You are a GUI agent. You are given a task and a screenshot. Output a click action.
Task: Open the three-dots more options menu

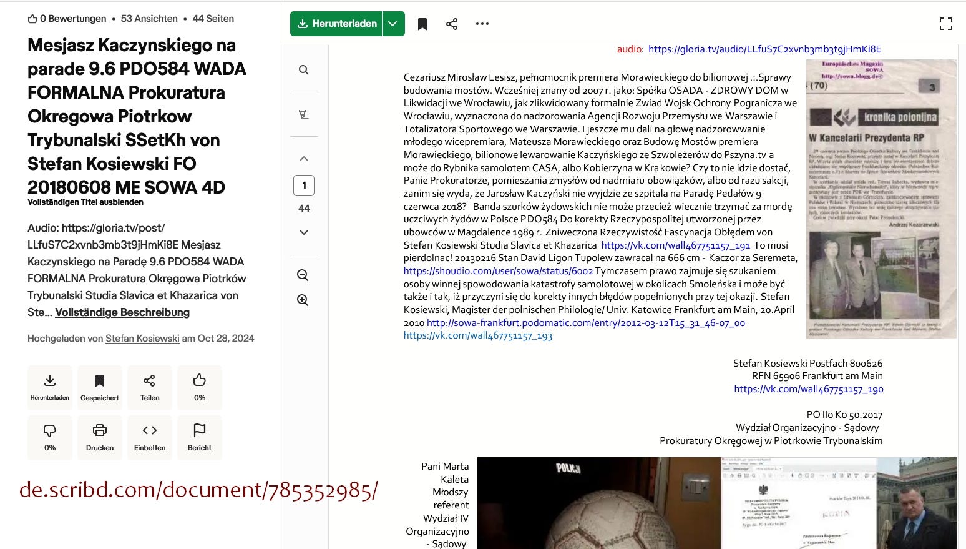(482, 24)
